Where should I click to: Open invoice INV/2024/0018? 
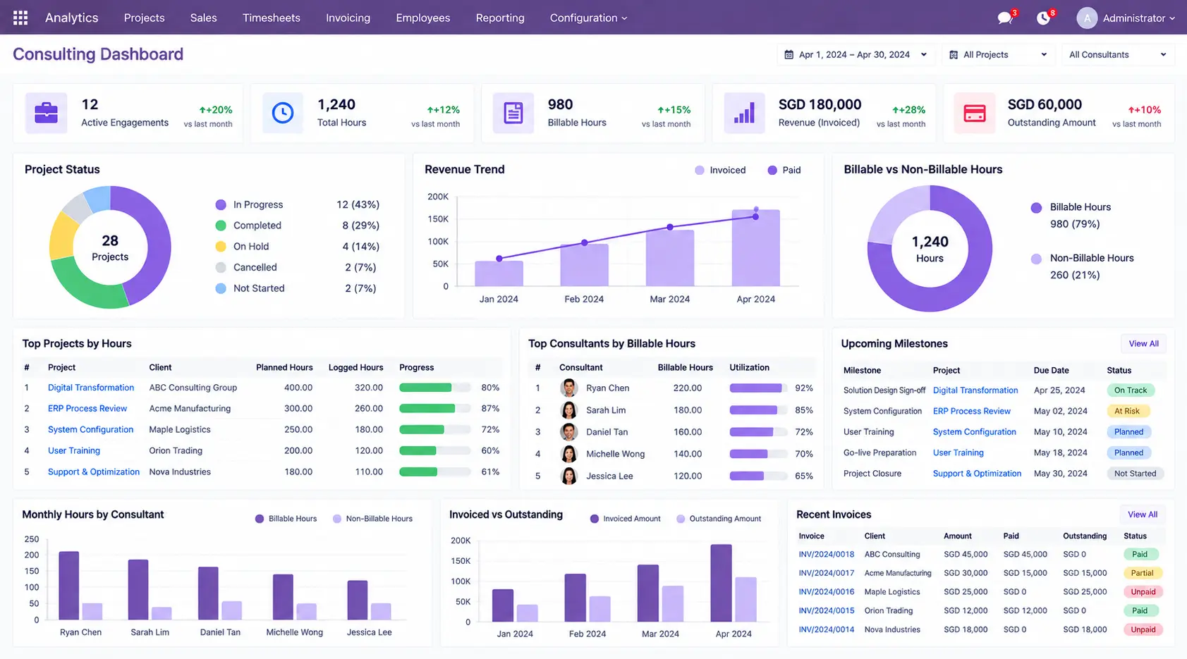[x=826, y=555]
